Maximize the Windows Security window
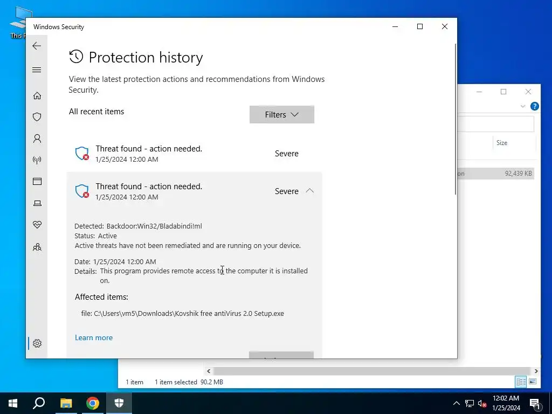 point(419,26)
